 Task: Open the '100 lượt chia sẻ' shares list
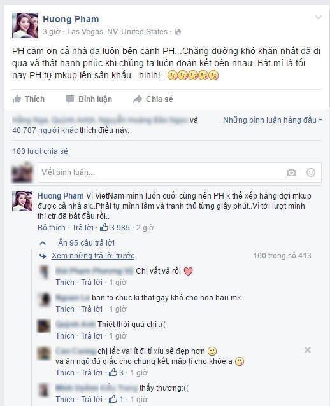click(40, 151)
